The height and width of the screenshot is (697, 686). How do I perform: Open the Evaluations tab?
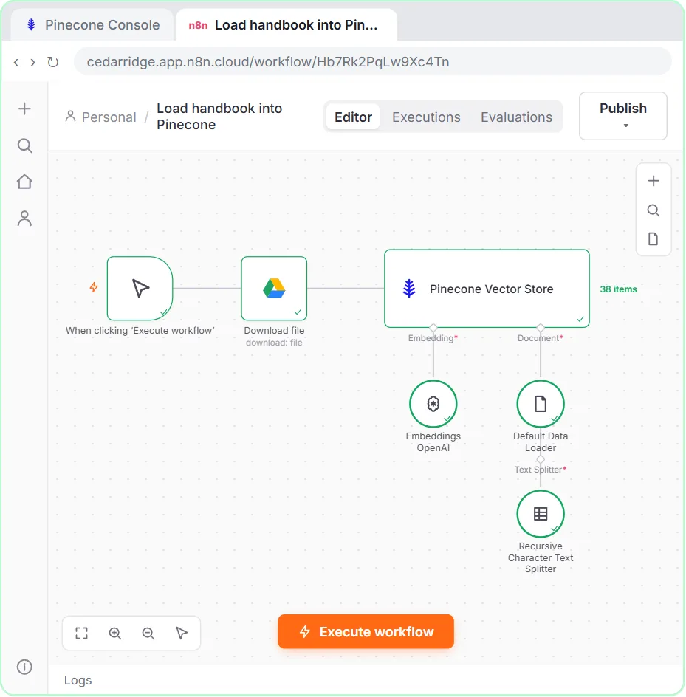(516, 117)
